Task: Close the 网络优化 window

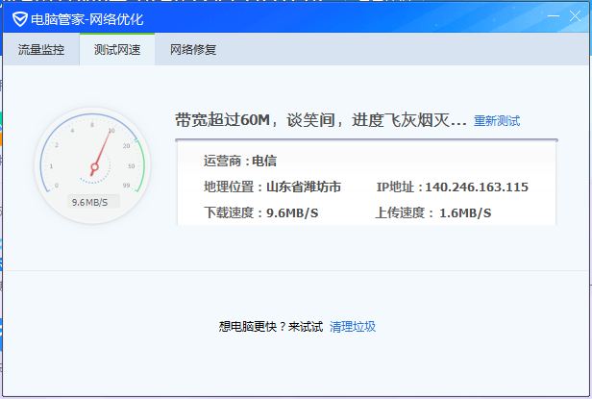Action: (575, 16)
